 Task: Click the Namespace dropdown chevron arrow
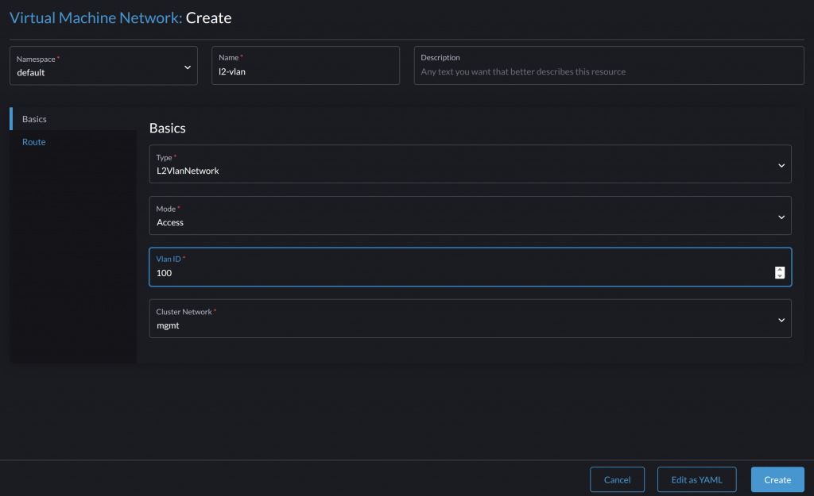(x=188, y=67)
